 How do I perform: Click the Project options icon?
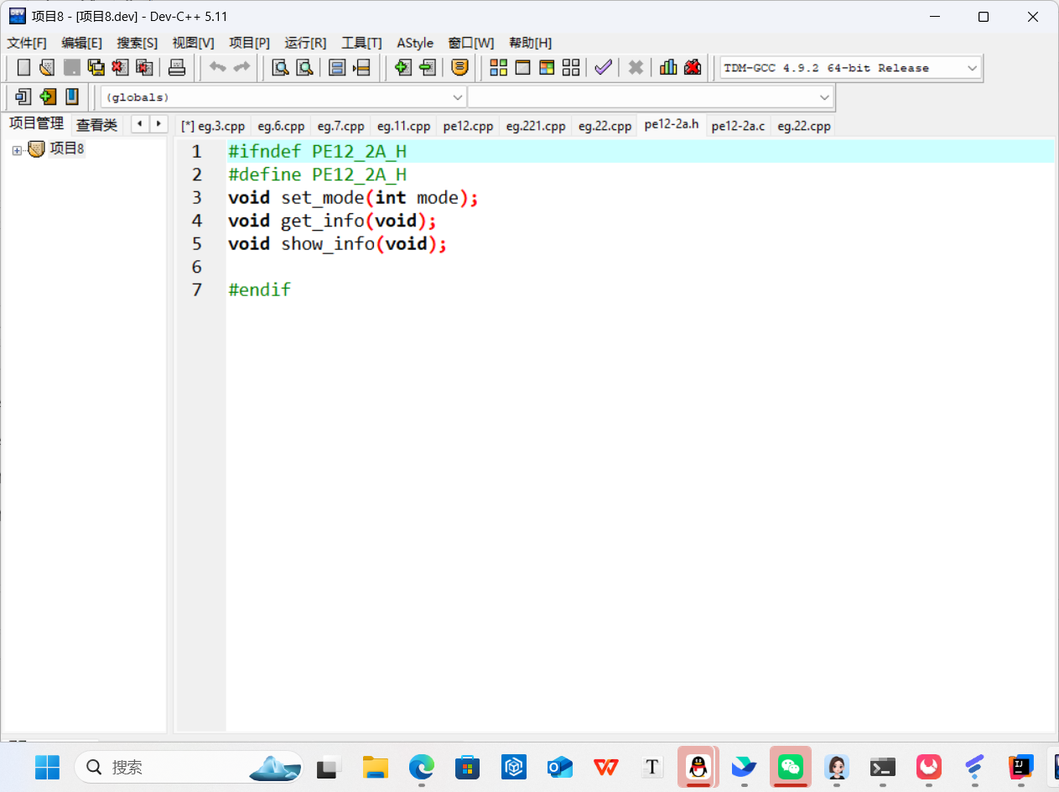click(x=459, y=68)
